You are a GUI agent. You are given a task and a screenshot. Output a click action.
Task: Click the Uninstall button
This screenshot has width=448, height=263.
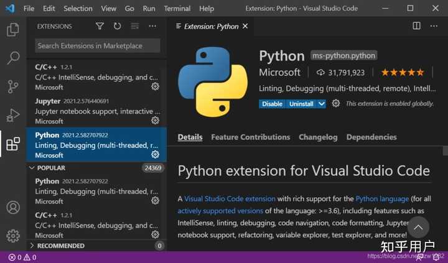pyautogui.click(x=301, y=104)
